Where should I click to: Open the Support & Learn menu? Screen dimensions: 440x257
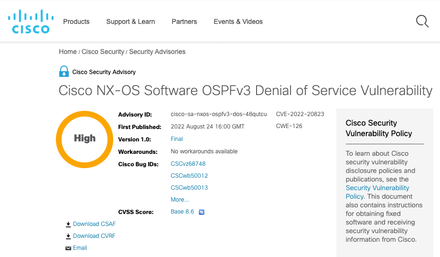coord(130,21)
